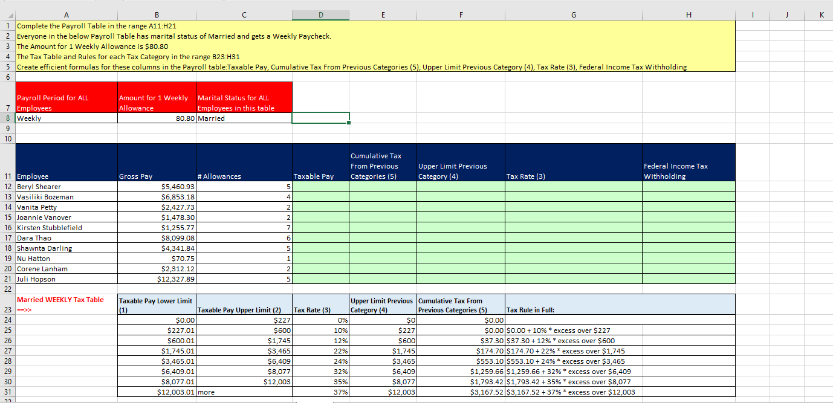
Task: Click the red Payroll Period header cell
Action: click(66, 102)
